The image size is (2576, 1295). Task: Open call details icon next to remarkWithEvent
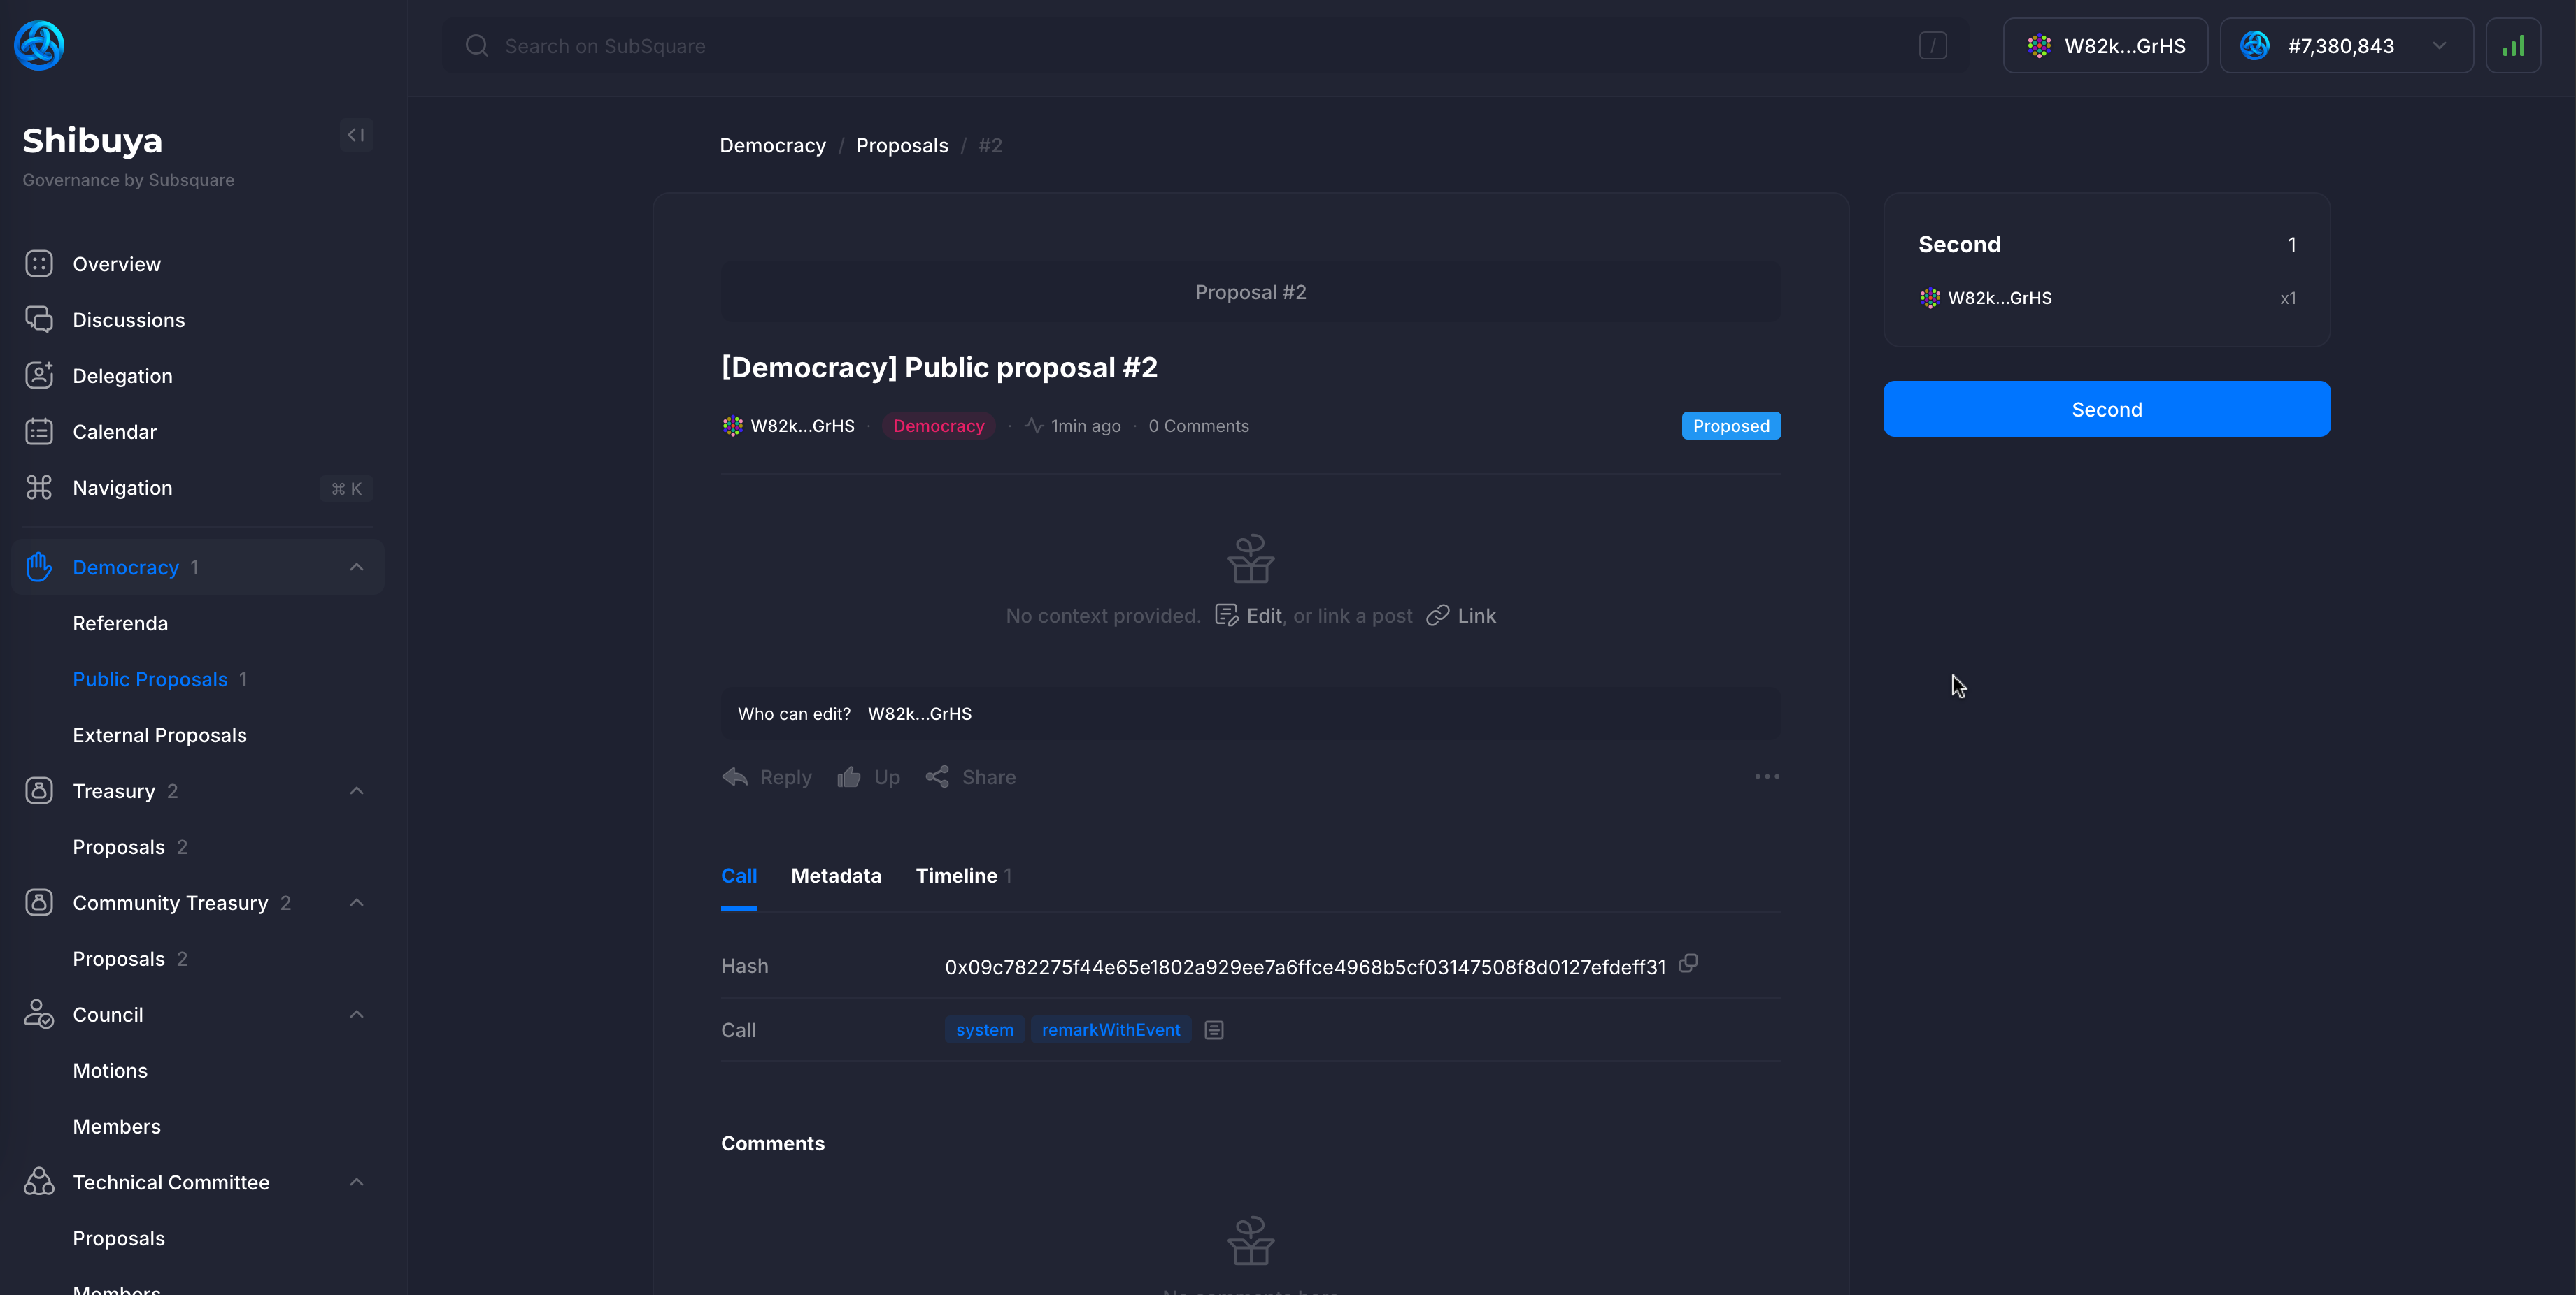pos(1214,1030)
